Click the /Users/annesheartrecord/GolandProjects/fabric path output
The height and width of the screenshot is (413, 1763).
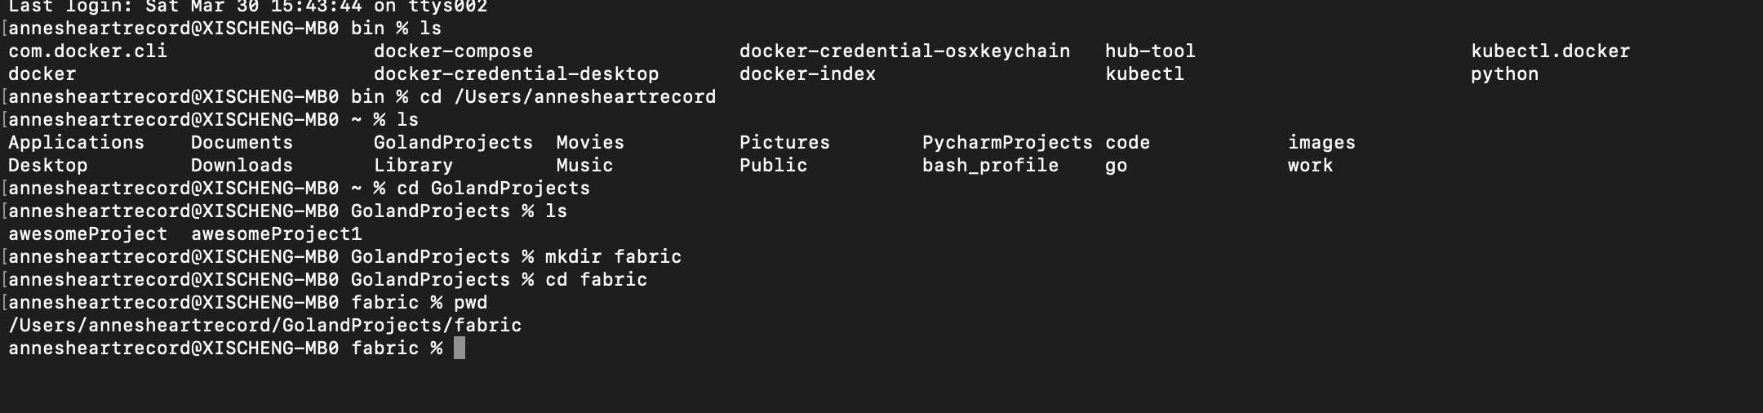point(264,326)
